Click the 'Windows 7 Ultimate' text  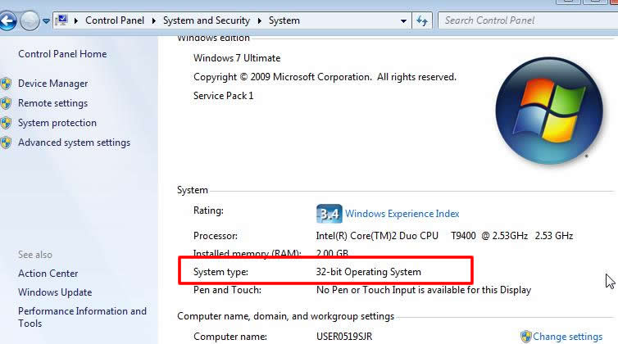tap(237, 58)
